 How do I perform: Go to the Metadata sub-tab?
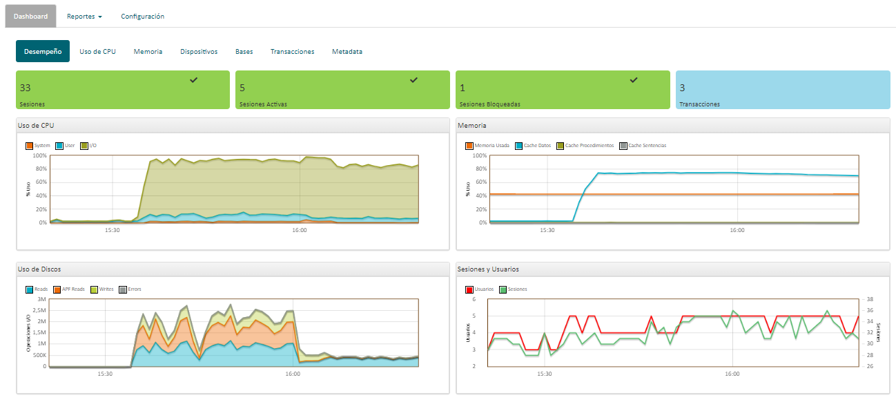pyautogui.click(x=347, y=52)
